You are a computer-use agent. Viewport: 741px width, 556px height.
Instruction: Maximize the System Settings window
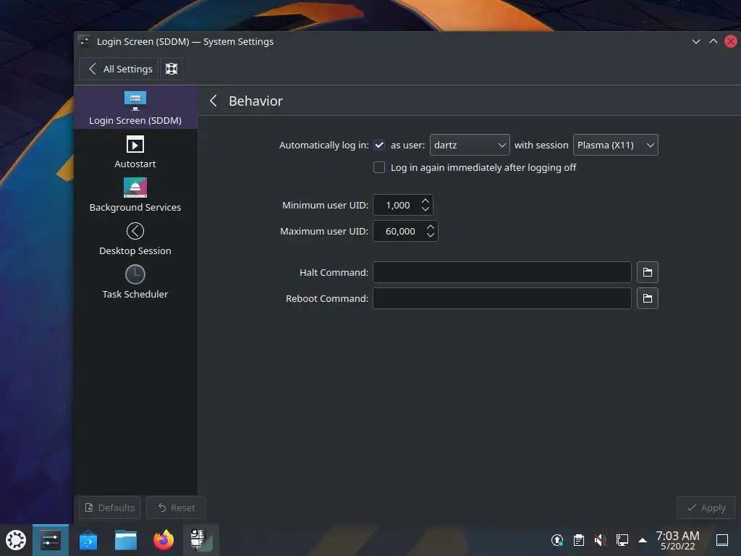pos(714,41)
